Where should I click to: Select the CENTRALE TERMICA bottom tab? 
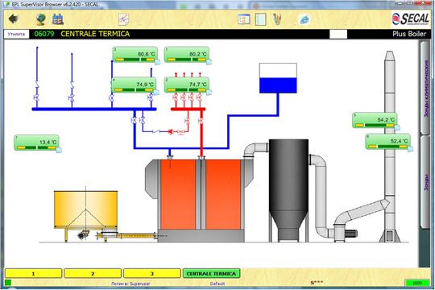coord(211,274)
